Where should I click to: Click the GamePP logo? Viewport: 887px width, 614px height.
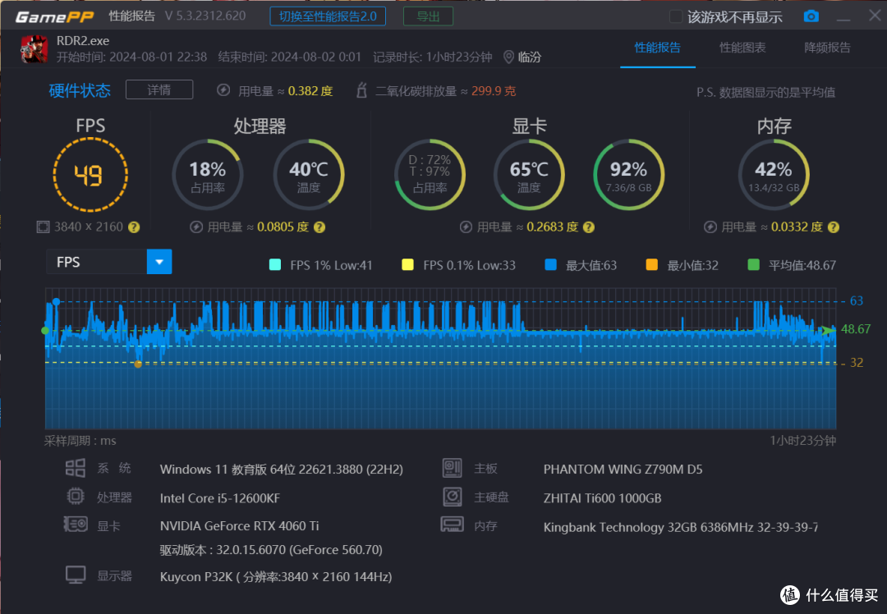click(x=54, y=17)
